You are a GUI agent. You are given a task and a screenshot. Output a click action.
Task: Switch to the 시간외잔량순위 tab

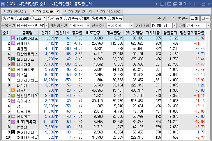(15, 12)
